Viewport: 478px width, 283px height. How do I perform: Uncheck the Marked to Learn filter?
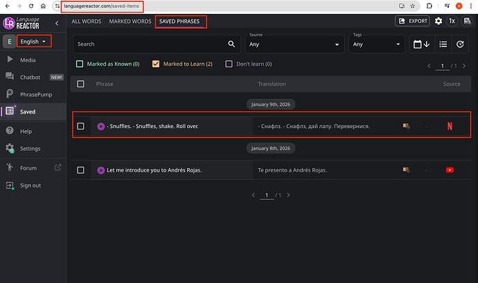coord(156,64)
